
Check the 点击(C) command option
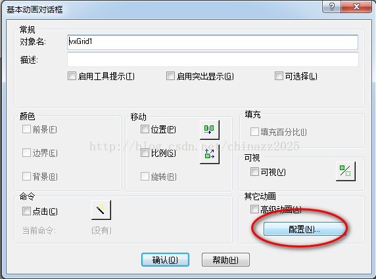point(26,211)
